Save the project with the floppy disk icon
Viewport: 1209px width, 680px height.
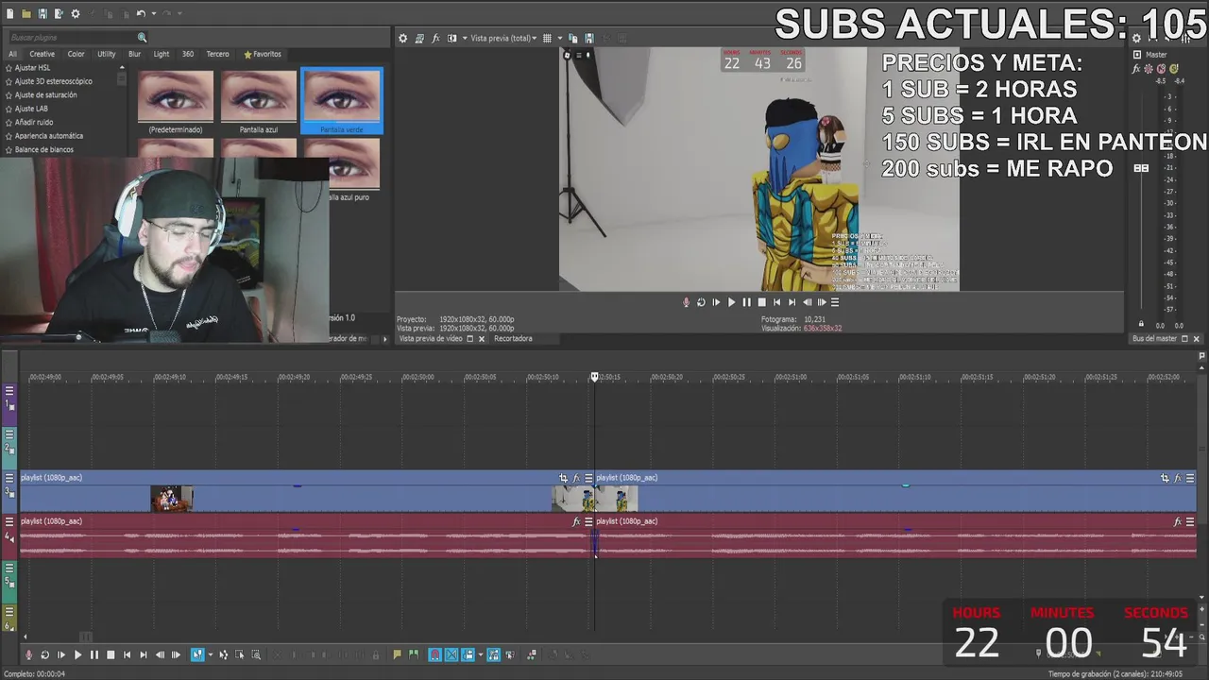[x=43, y=13]
